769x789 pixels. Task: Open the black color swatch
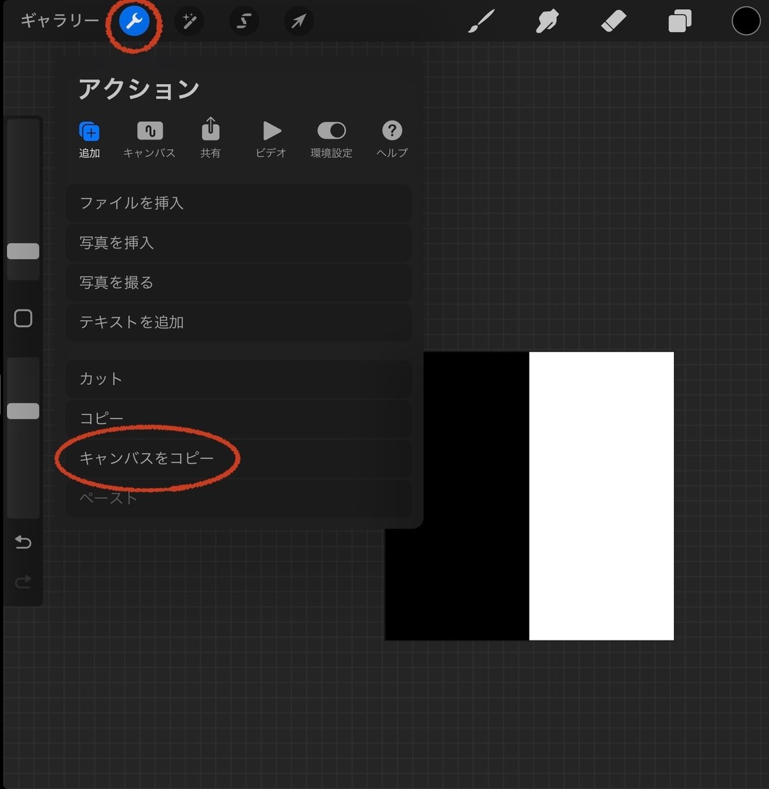click(x=746, y=21)
